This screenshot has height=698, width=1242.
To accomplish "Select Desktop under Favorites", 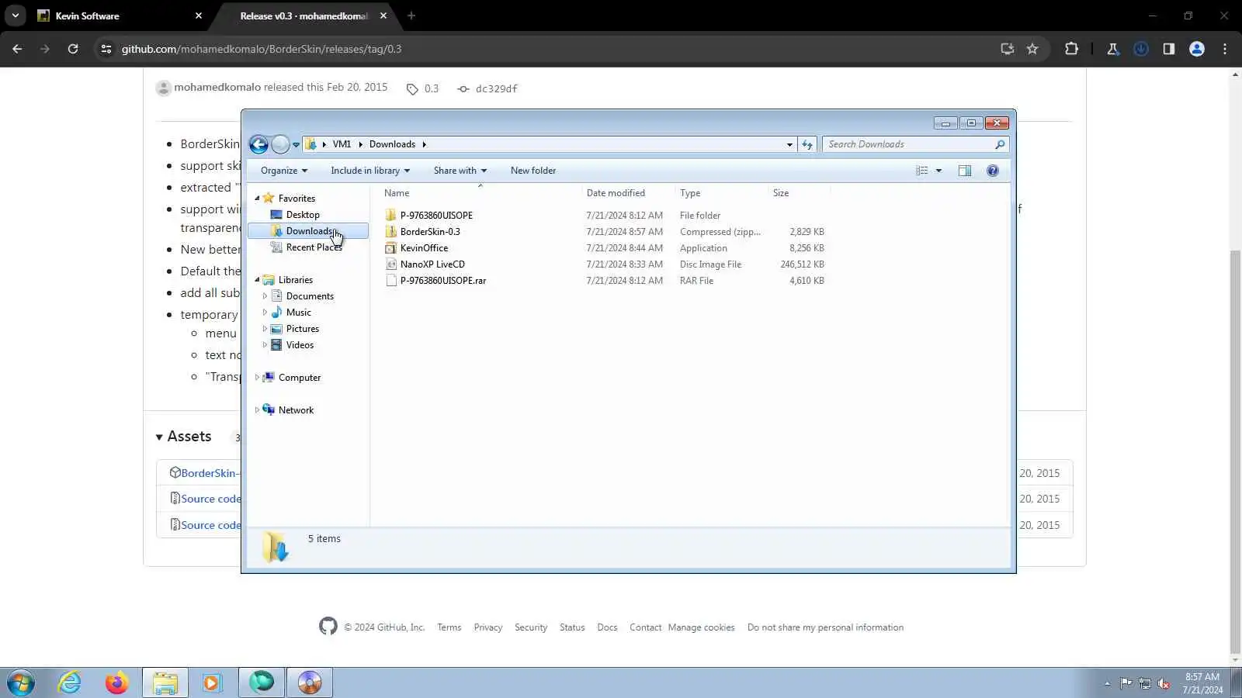I will pos(303,215).
